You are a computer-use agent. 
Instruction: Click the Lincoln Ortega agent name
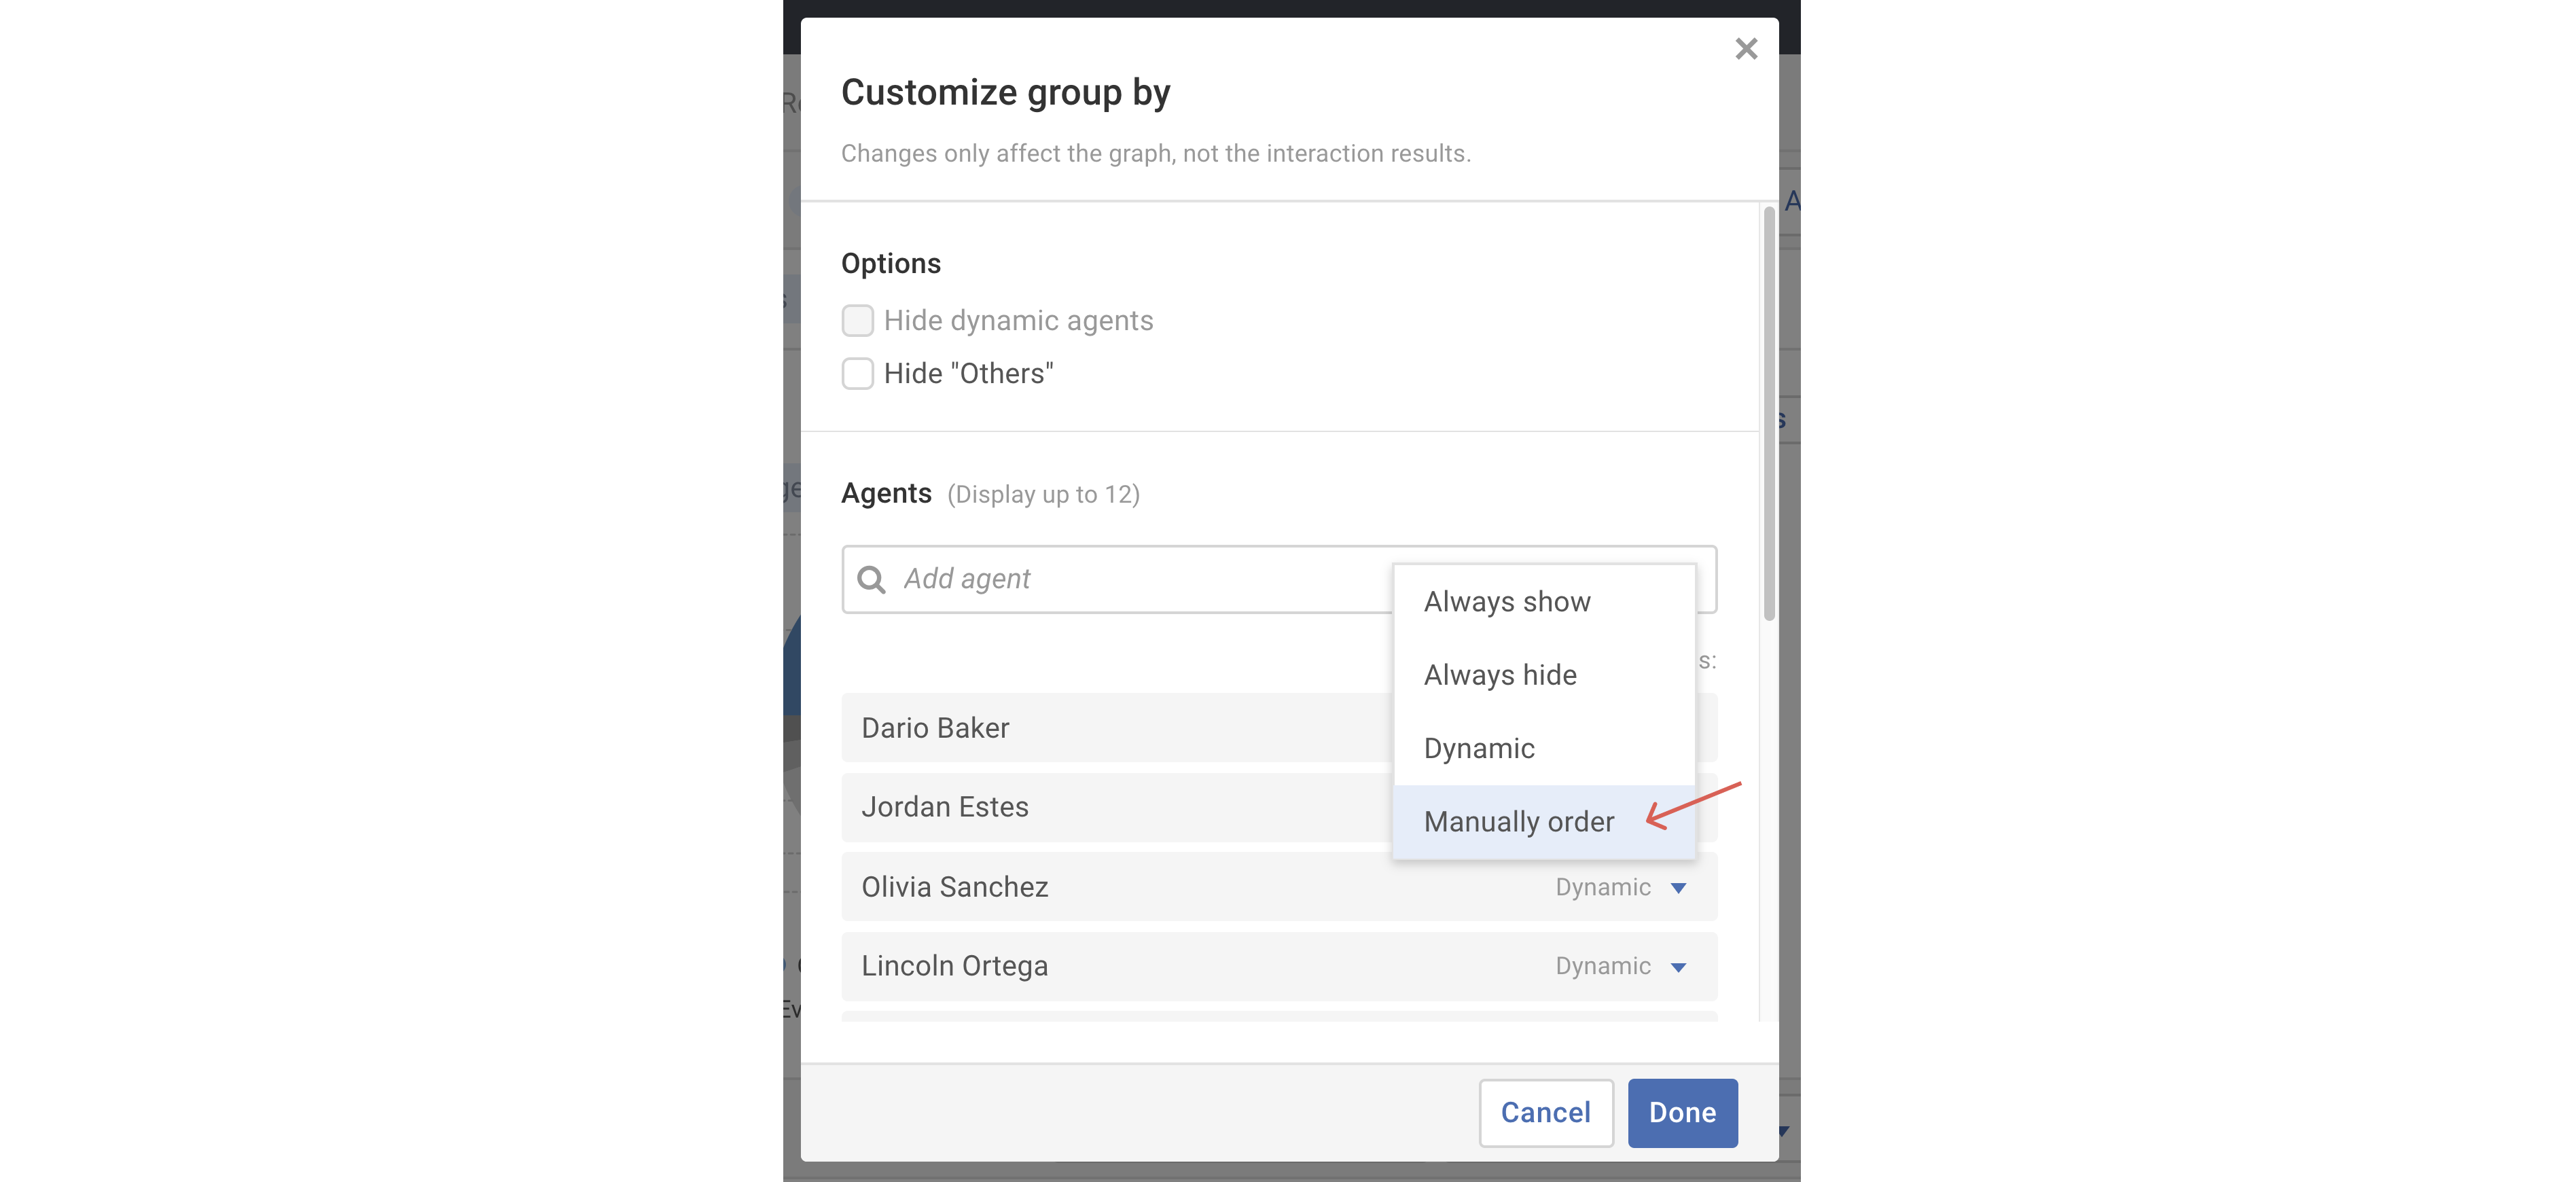coord(954,967)
